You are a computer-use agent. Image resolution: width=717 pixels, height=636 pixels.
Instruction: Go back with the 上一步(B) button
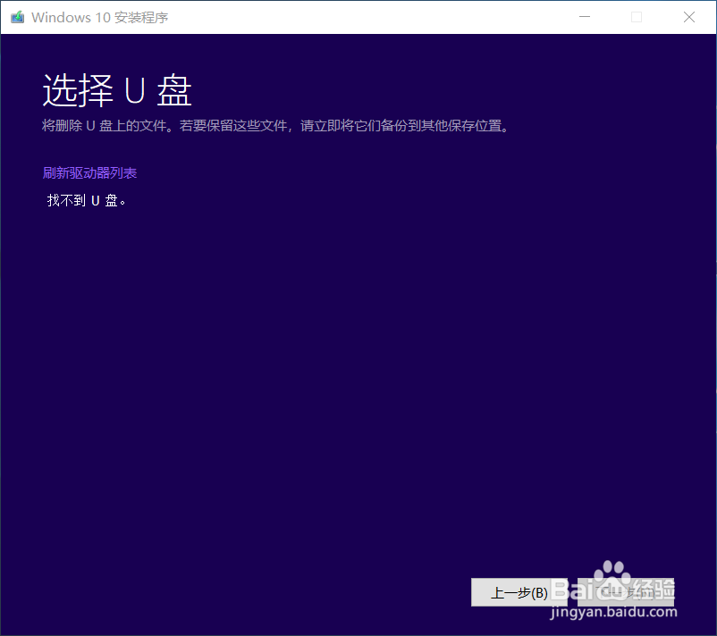[519, 592]
